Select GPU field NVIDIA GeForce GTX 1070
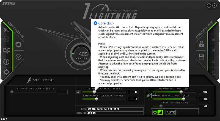This screenshot has height=121, width=220. (115, 109)
